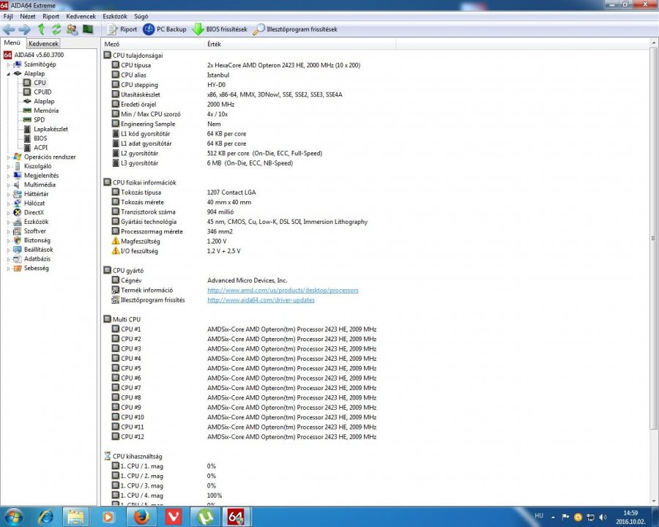Open Firefox from the taskbar
This screenshot has height=527, width=659.
(141, 517)
